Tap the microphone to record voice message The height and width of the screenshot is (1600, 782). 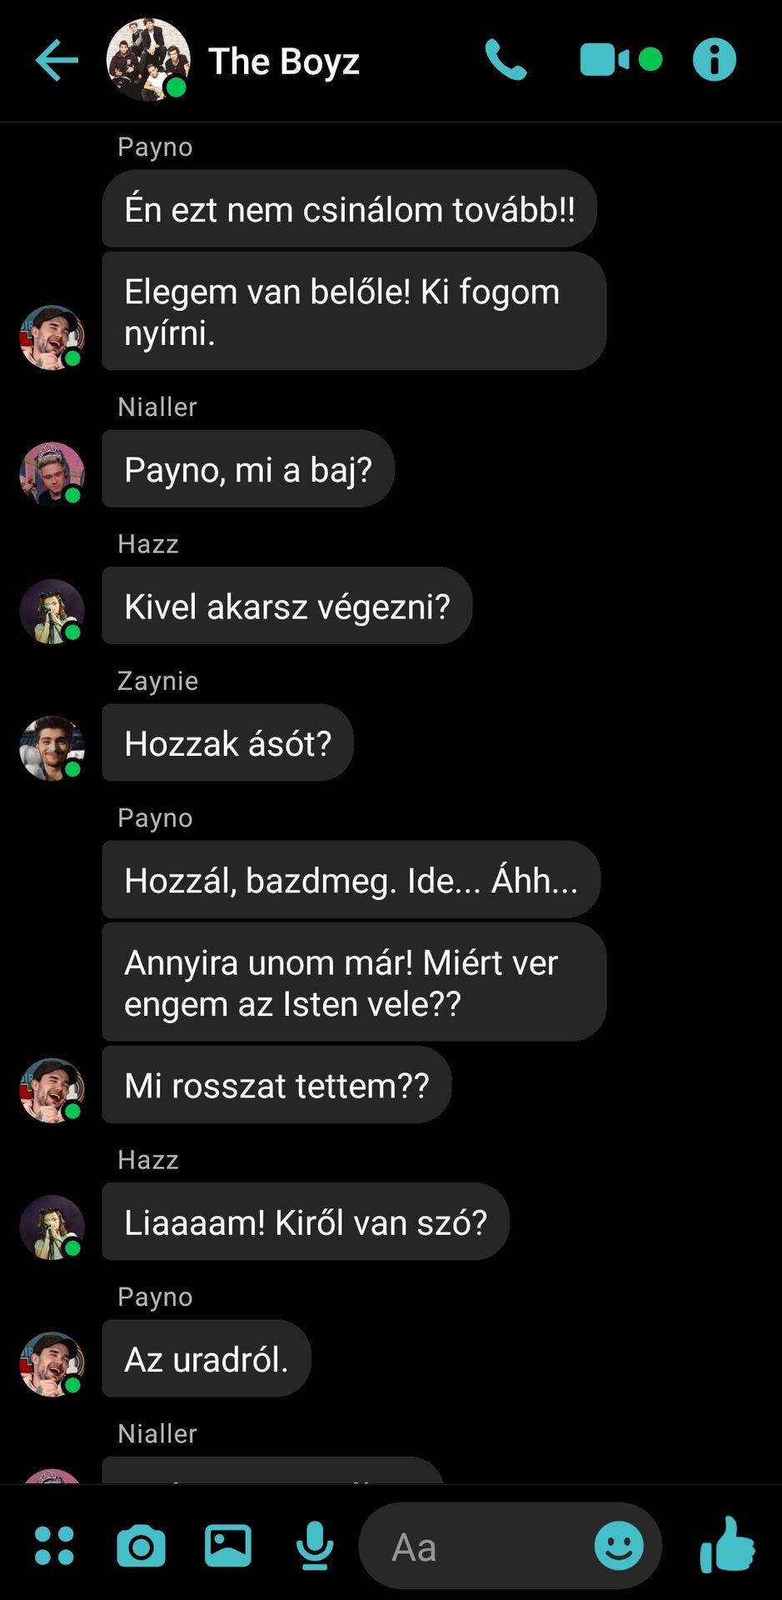coord(315,1546)
